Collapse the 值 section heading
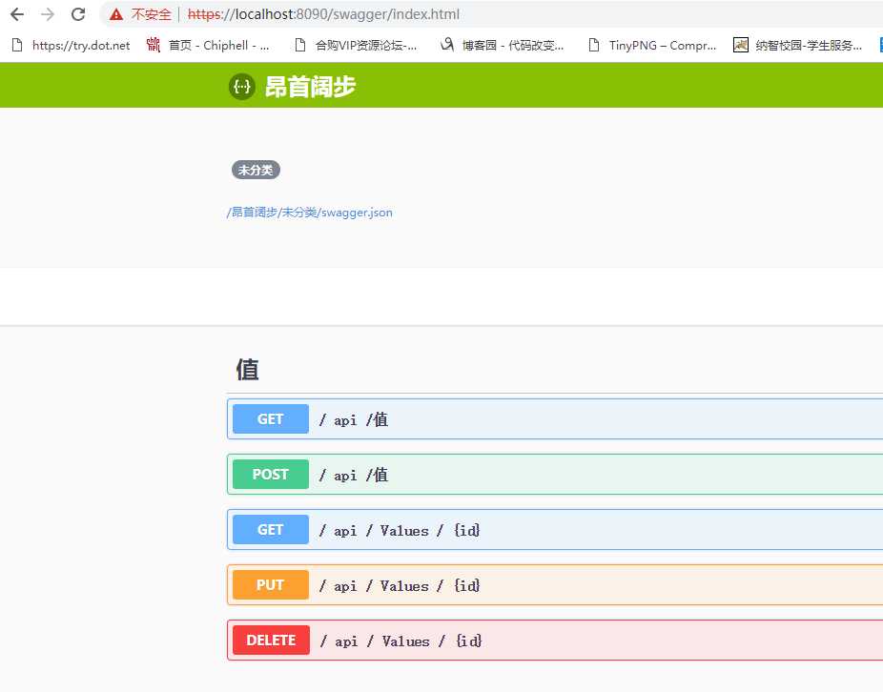The width and height of the screenshot is (883, 692). pyautogui.click(x=248, y=370)
